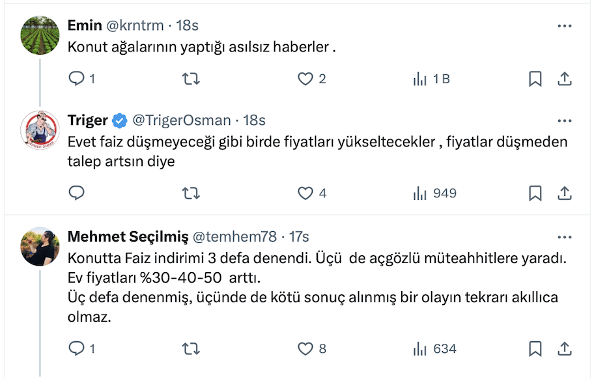Click Emin's profile avatar picture

pyautogui.click(x=40, y=35)
